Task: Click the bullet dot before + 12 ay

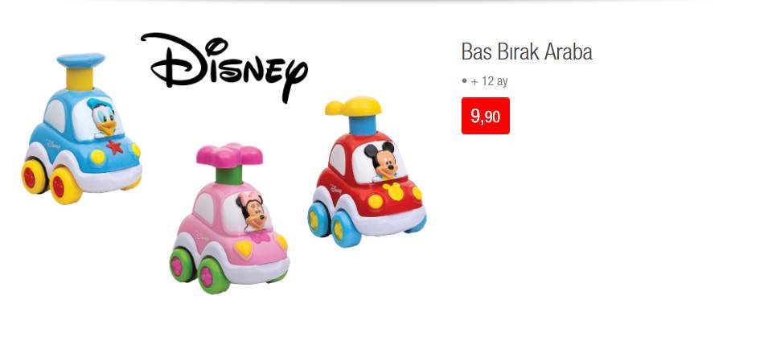Action: tap(464, 80)
